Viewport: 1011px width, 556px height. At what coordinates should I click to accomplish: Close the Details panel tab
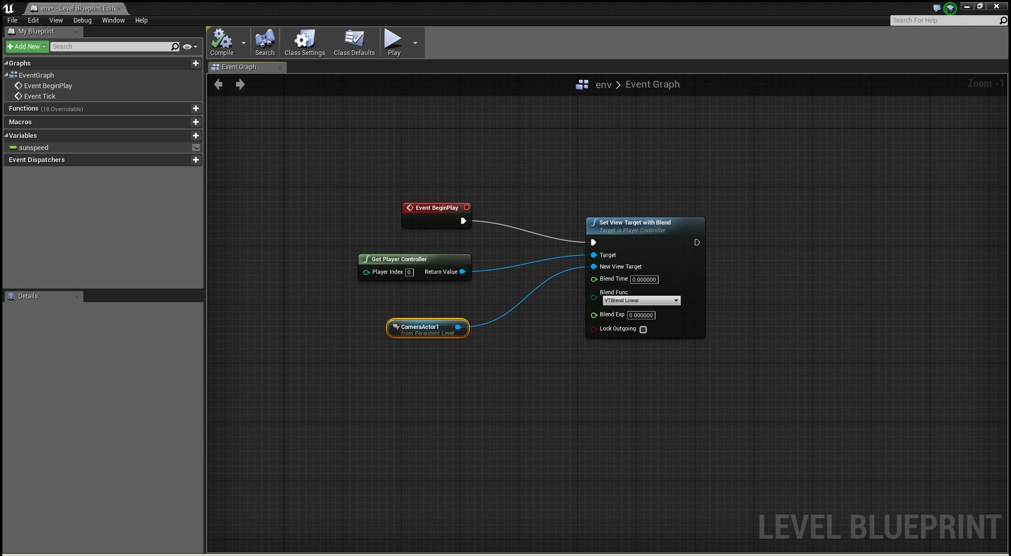click(76, 297)
